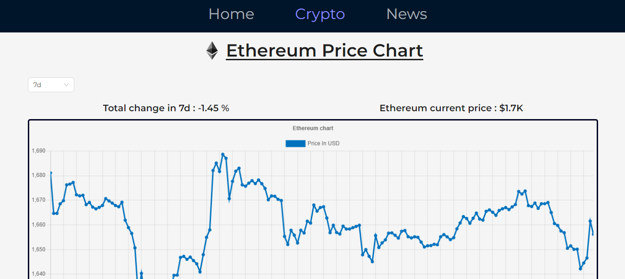Click the chevron arrow in the 7d selector

point(66,85)
